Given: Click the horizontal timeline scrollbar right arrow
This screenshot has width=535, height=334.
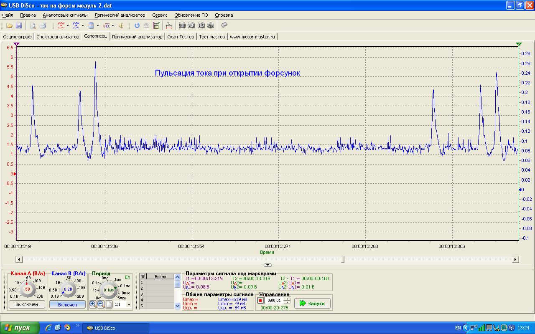Looking at the screenshot, I should coord(515,259).
